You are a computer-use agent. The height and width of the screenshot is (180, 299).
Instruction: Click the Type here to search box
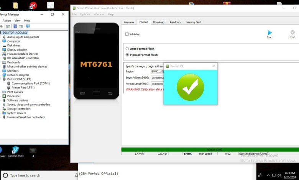click(38, 175)
